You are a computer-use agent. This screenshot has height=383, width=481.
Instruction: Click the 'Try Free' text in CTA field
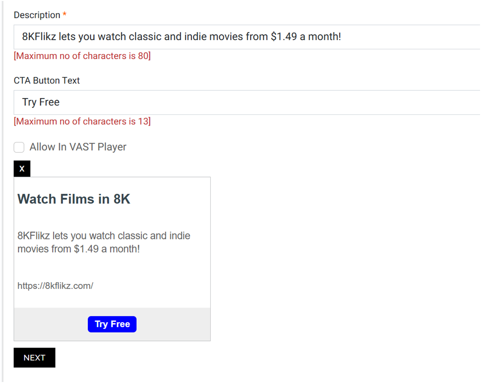click(x=41, y=102)
